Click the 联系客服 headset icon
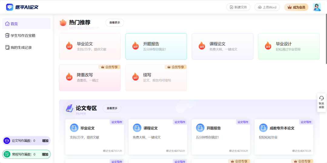 pyautogui.click(x=321, y=98)
